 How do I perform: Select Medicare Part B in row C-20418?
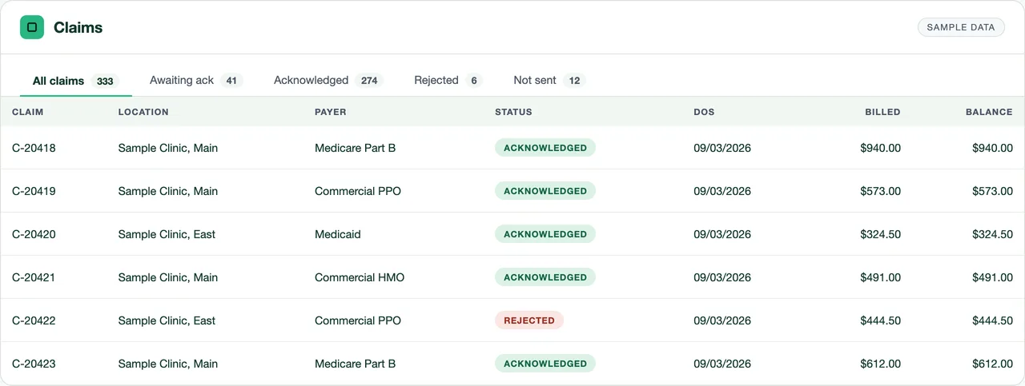pyautogui.click(x=355, y=148)
